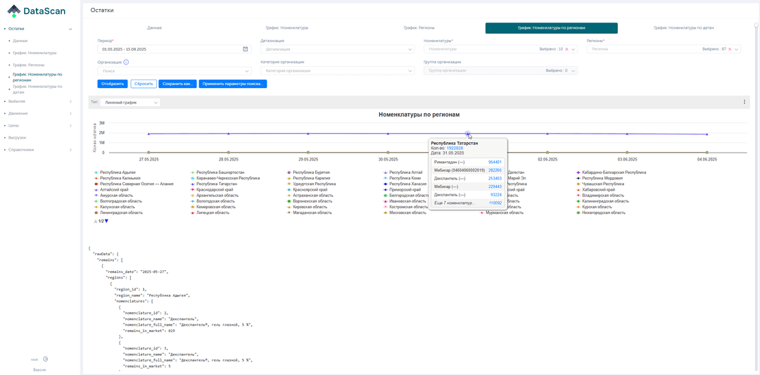Expand the Выбытия sidebar section
The height and width of the screenshot is (375, 760).
click(70, 101)
